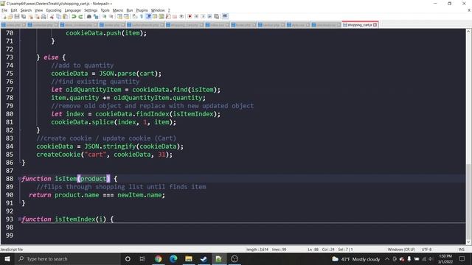The width and height of the screenshot is (472, 265).
Task: Click the 'Windows (CR LF)' status bar entry
Action: tap(401, 250)
